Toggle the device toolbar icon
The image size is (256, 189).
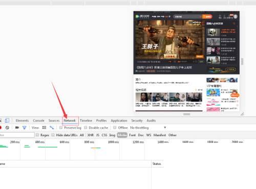7,120
